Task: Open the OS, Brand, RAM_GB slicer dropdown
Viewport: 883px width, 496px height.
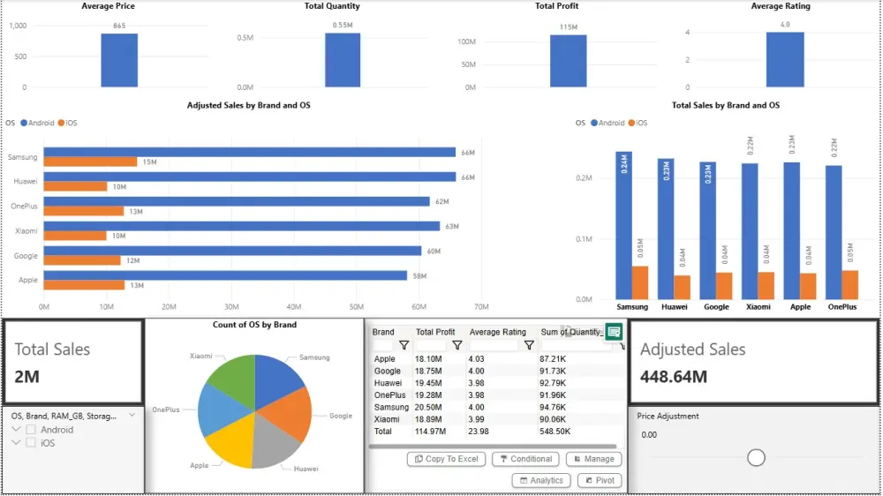Action: point(132,416)
